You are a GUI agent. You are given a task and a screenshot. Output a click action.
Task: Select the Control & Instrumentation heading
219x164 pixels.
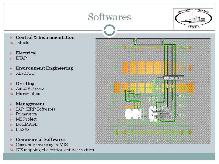(x=45, y=37)
